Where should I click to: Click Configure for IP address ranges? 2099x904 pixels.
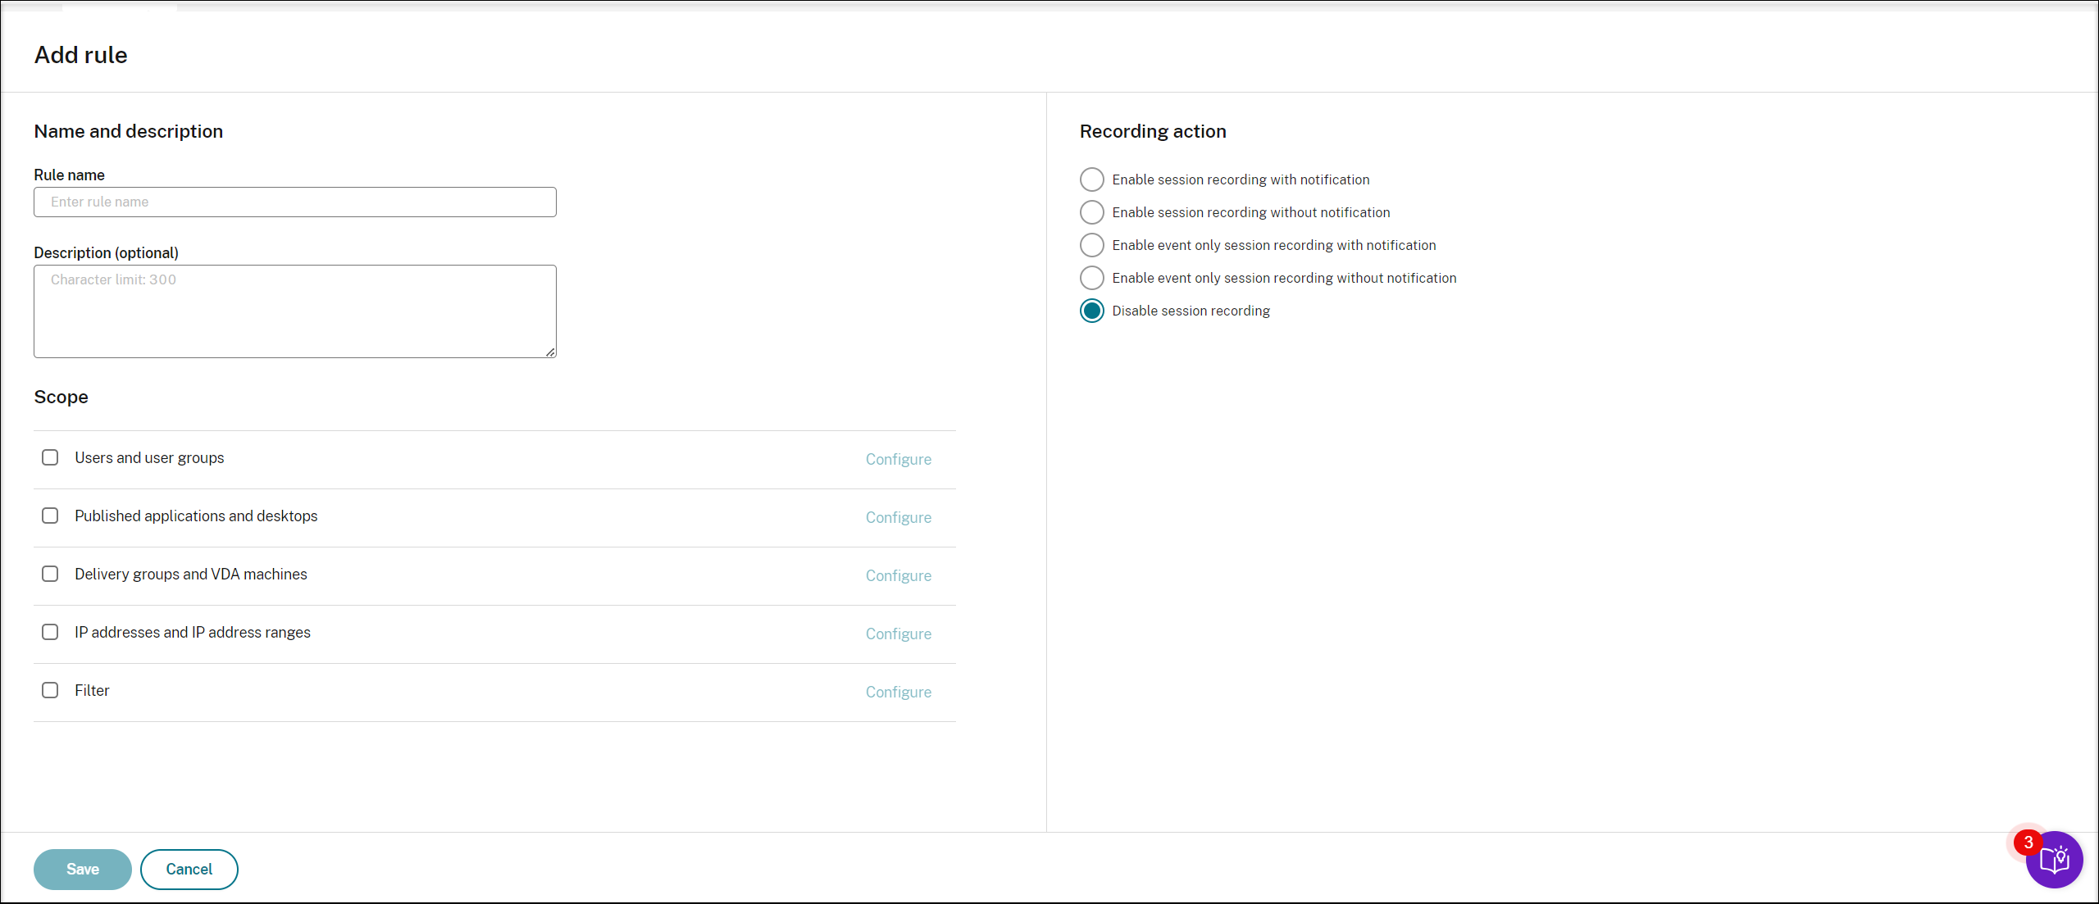point(898,634)
